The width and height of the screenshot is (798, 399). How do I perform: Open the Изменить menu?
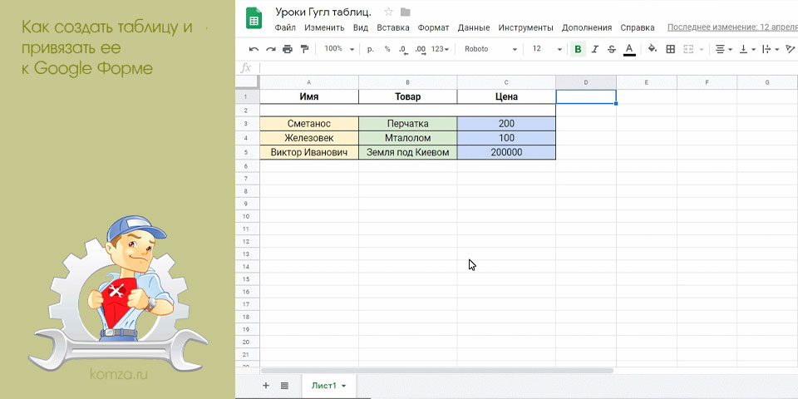[324, 27]
